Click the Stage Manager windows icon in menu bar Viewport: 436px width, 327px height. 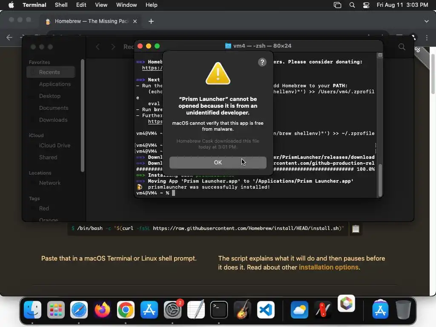coord(337,5)
